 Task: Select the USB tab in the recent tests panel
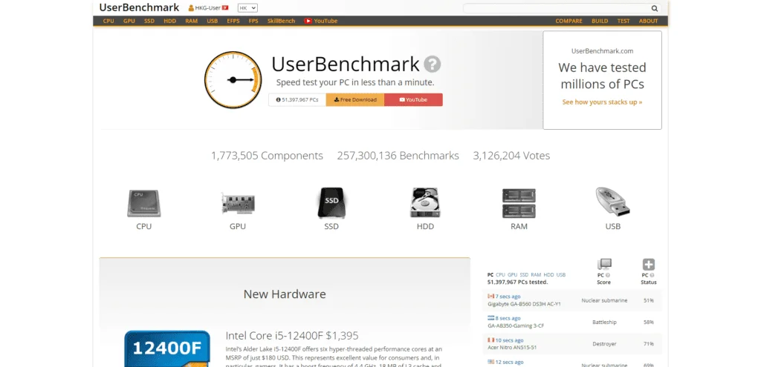tap(561, 274)
